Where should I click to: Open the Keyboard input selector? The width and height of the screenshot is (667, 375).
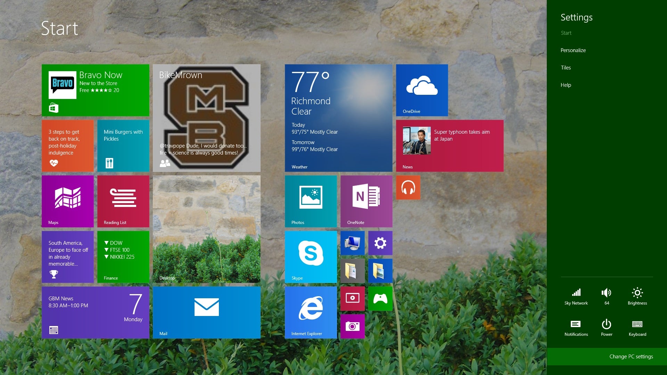coord(637,327)
